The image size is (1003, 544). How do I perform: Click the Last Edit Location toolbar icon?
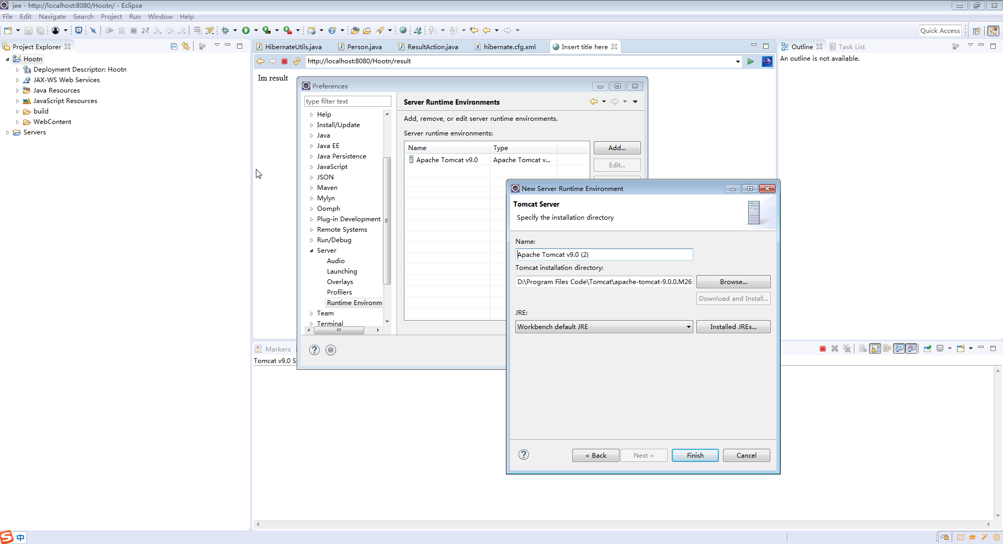474,30
